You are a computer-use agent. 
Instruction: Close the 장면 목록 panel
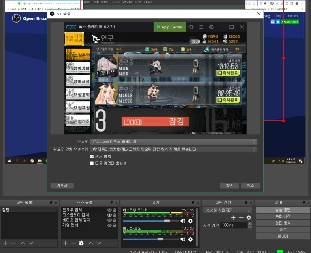[56, 203]
